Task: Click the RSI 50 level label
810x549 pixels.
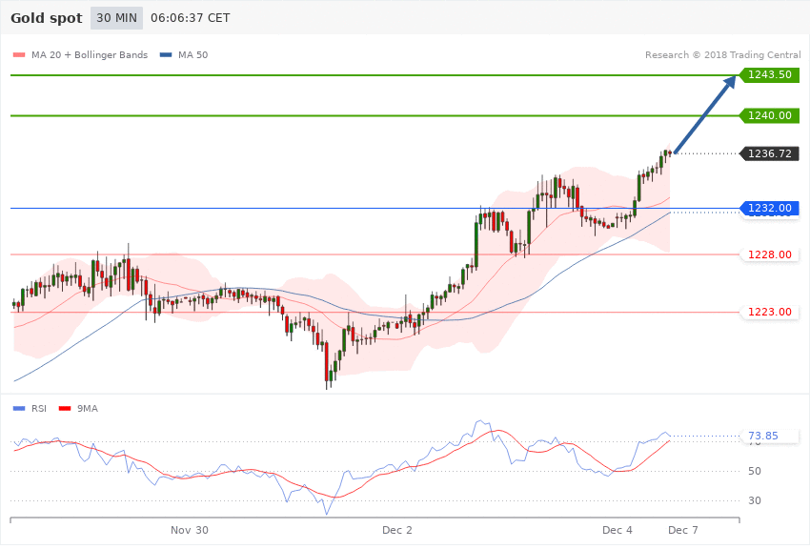Action: [754, 471]
